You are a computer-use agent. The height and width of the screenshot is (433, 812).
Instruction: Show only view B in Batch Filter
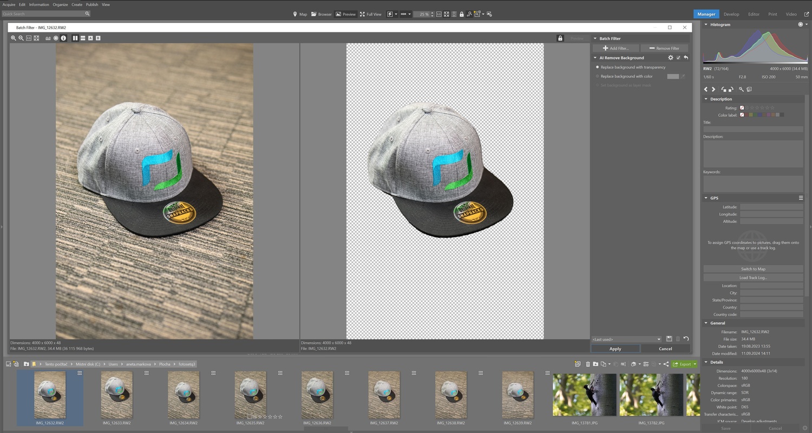coord(98,38)
